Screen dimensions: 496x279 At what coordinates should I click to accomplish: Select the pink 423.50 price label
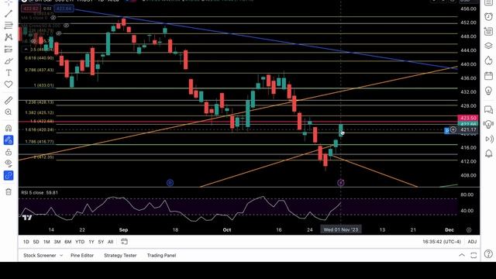468,118
